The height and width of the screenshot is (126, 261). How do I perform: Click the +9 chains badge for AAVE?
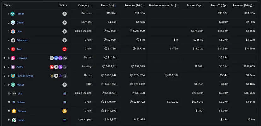(x=64, y=67)
